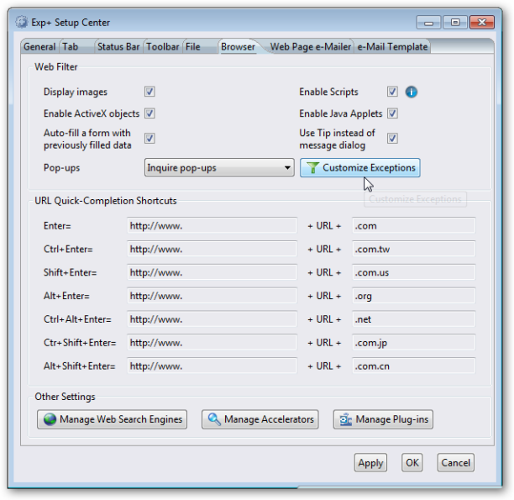Image resolution: width=514 pixels, height=500 pixels.
Task: Click the Exp+ Setup Center title bar icon
Action: click(x=22, y=22)
